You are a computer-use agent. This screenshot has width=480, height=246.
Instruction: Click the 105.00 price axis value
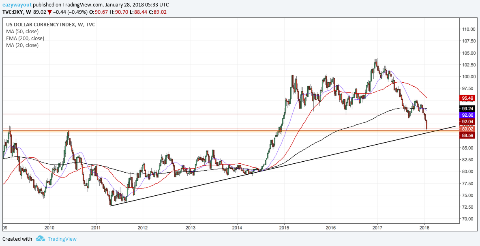[x=469, y=53]
